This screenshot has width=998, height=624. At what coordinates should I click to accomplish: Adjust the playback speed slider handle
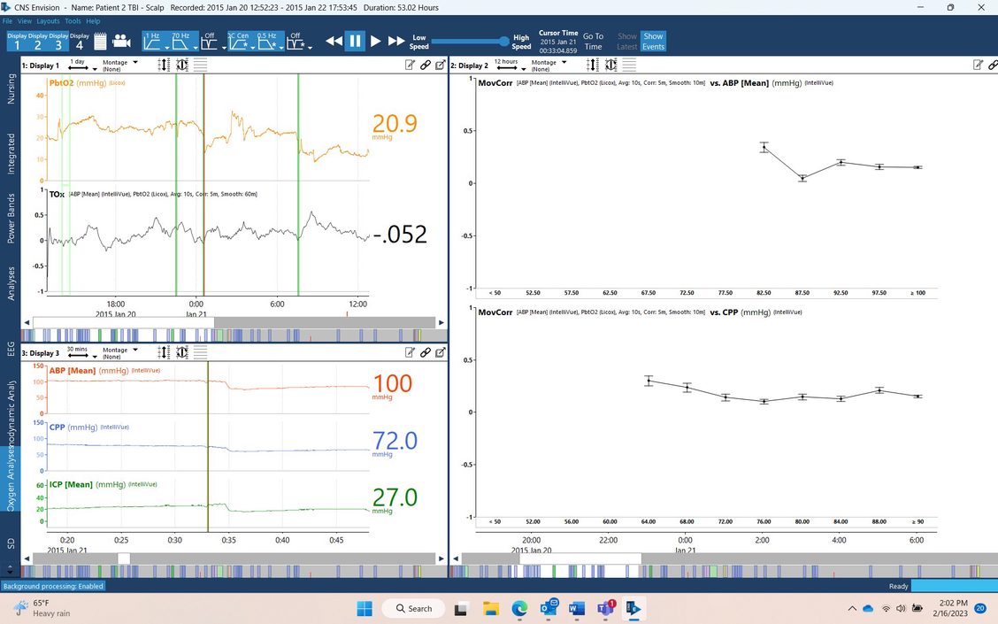tap(504, 42)
